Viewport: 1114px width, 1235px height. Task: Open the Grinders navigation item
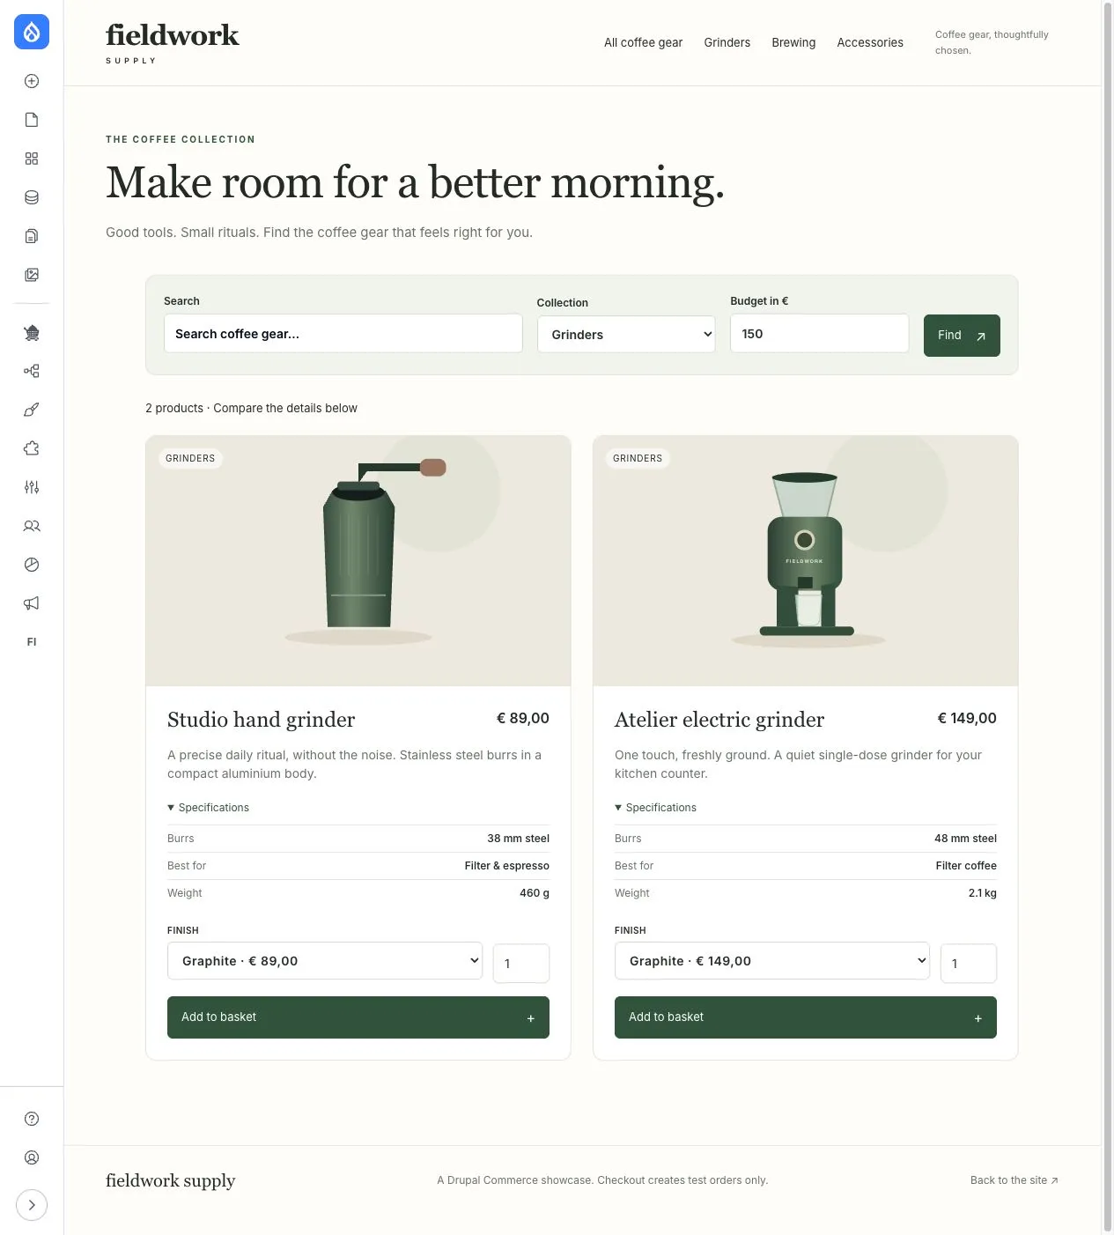(x=727, y=42)
